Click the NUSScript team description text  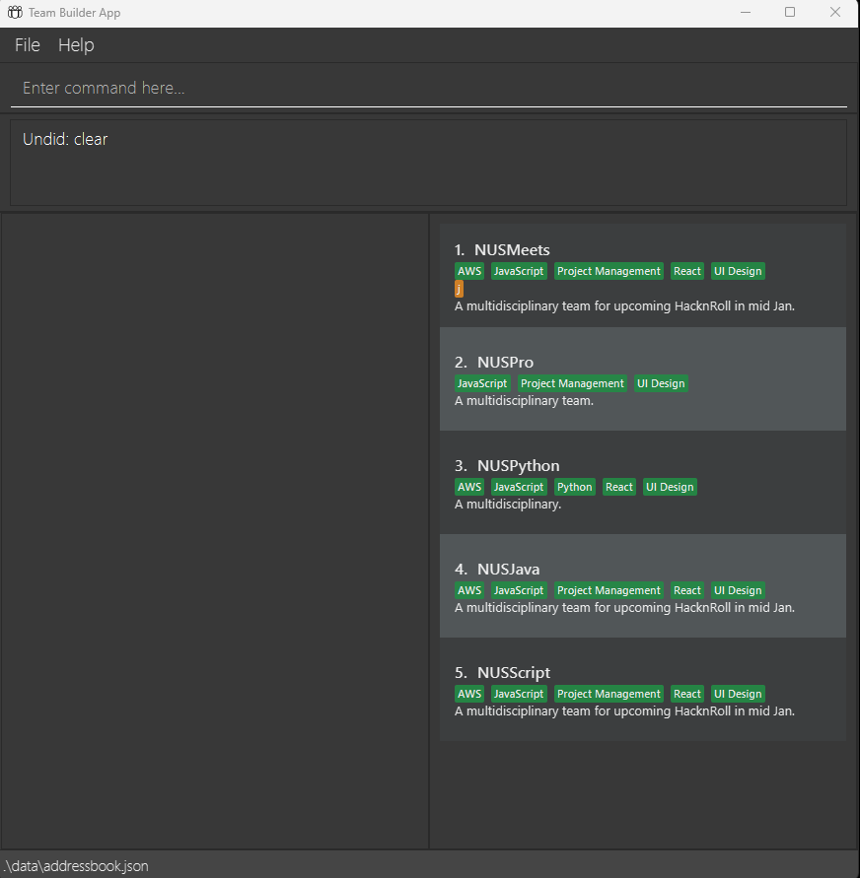coord(624,711)
